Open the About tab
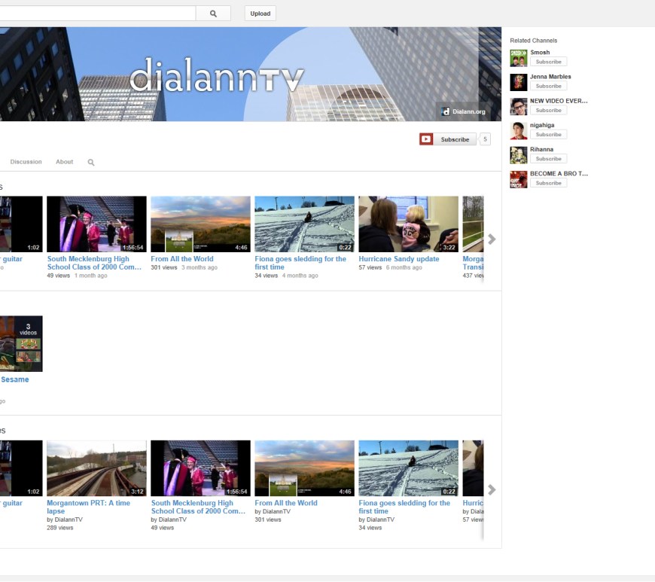 (x=65, y=162)
